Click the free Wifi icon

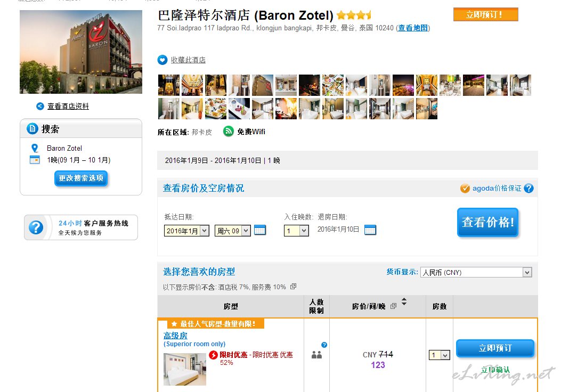tap(229, 132)
